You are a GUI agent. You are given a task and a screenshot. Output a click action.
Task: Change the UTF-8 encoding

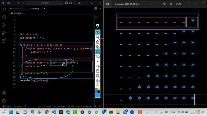pos(42,107)
